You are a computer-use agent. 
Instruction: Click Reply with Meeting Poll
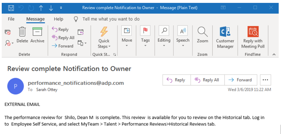[253, 38]
